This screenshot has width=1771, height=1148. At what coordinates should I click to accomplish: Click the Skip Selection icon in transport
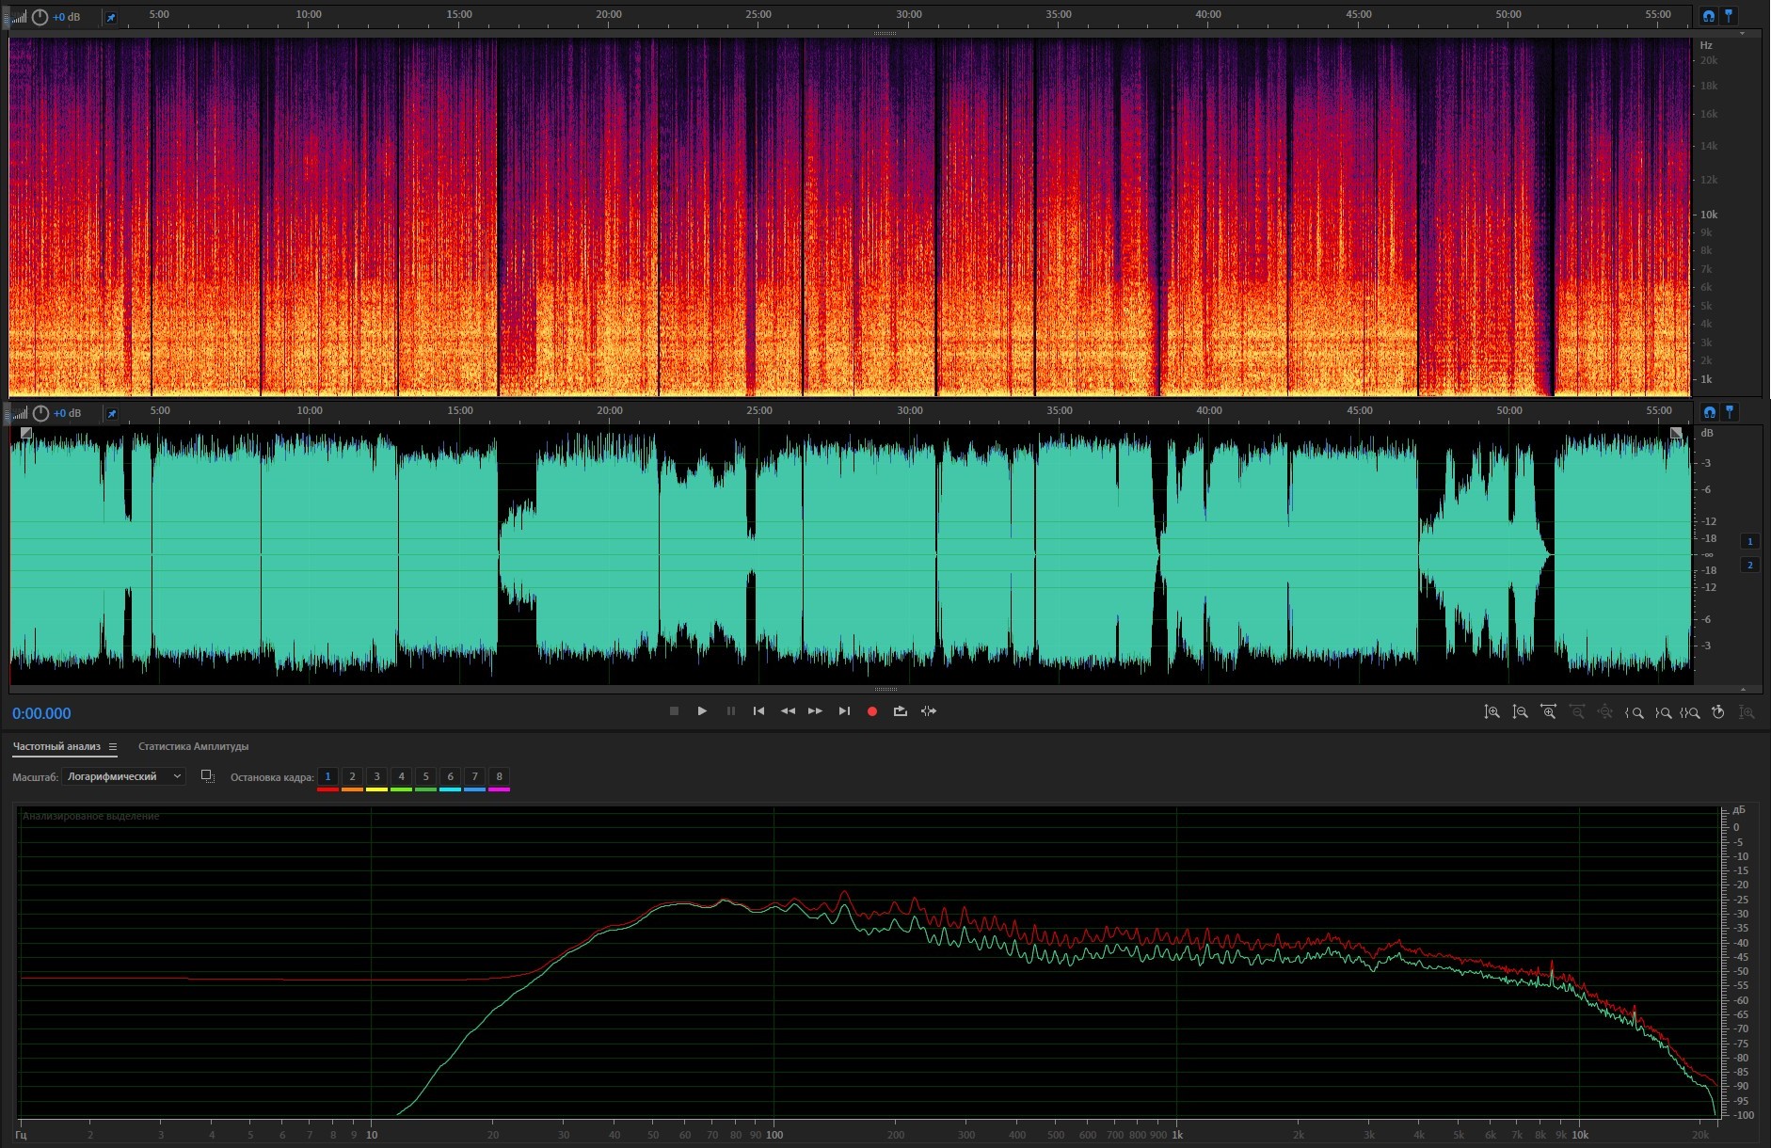[x=929, y=711]
